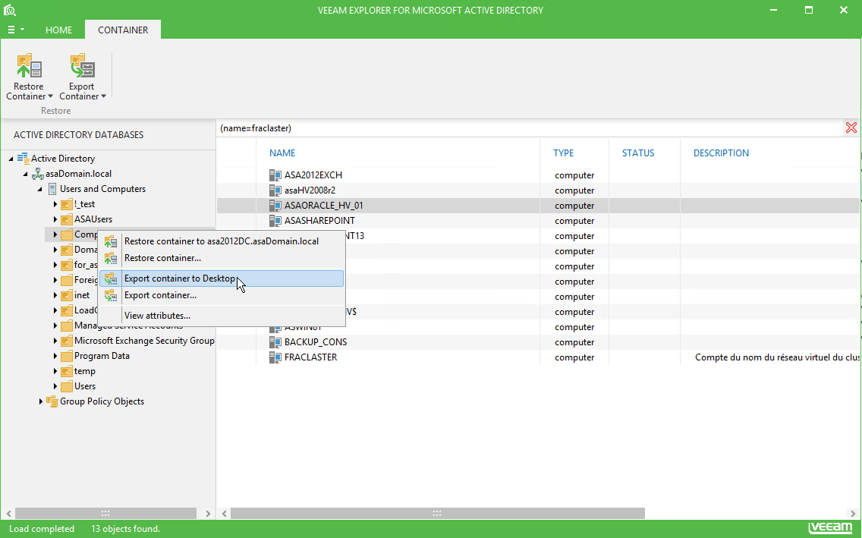Click the Group Policy Objects icon

click(x=52, y=401)
